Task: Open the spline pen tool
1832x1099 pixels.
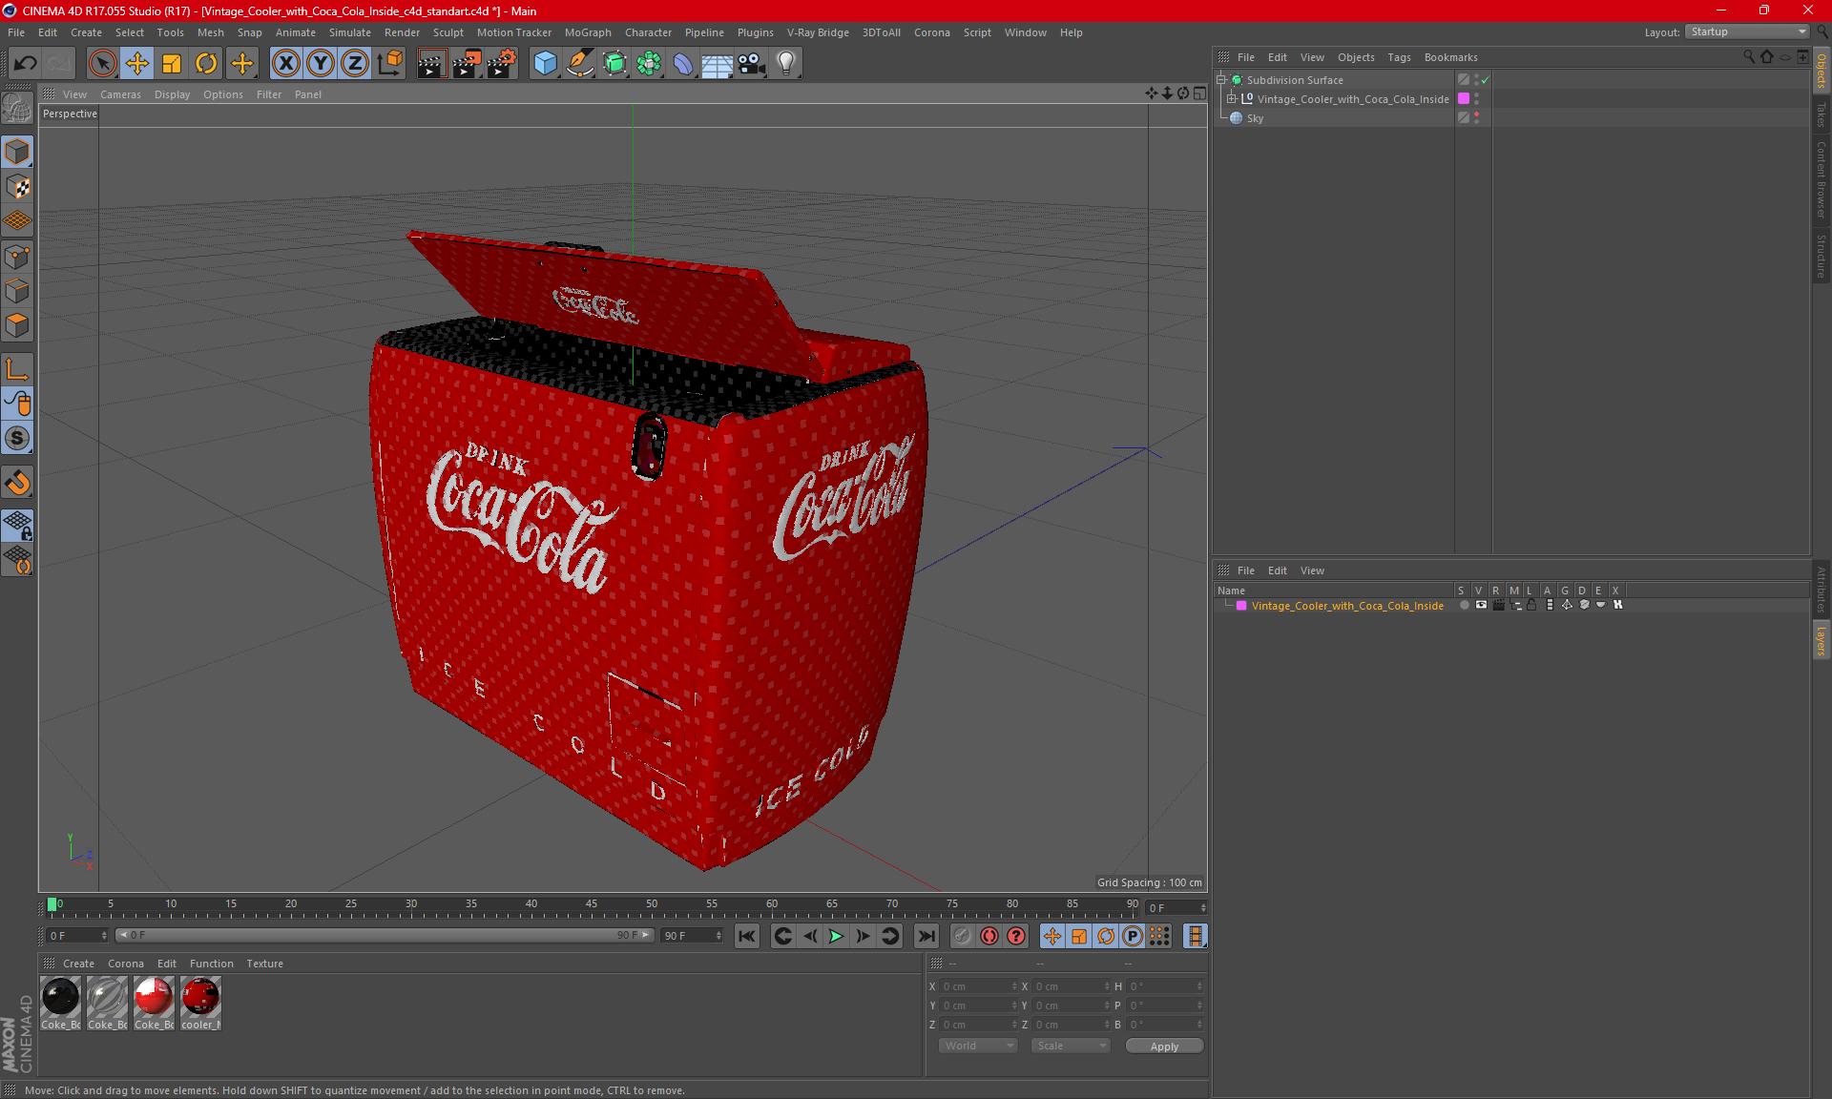Action: 580,64
